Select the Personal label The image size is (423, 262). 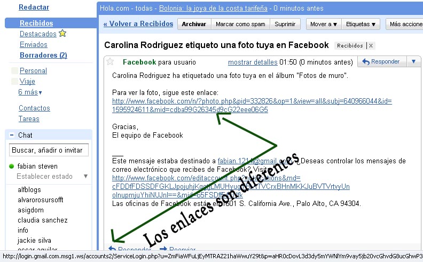point(33,70)
